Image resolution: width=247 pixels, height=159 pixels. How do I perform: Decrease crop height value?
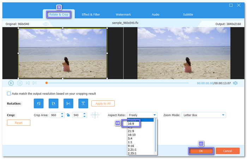coord(84,117)
